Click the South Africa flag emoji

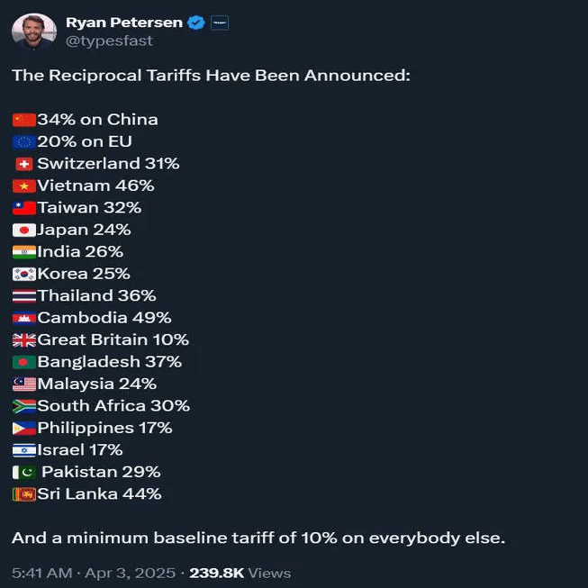[x=24, y=406]
